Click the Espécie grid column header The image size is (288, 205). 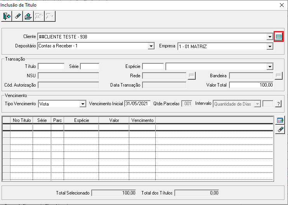click(82, 120)
